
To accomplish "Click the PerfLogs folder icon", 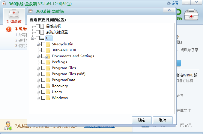I will pos(48,62).
